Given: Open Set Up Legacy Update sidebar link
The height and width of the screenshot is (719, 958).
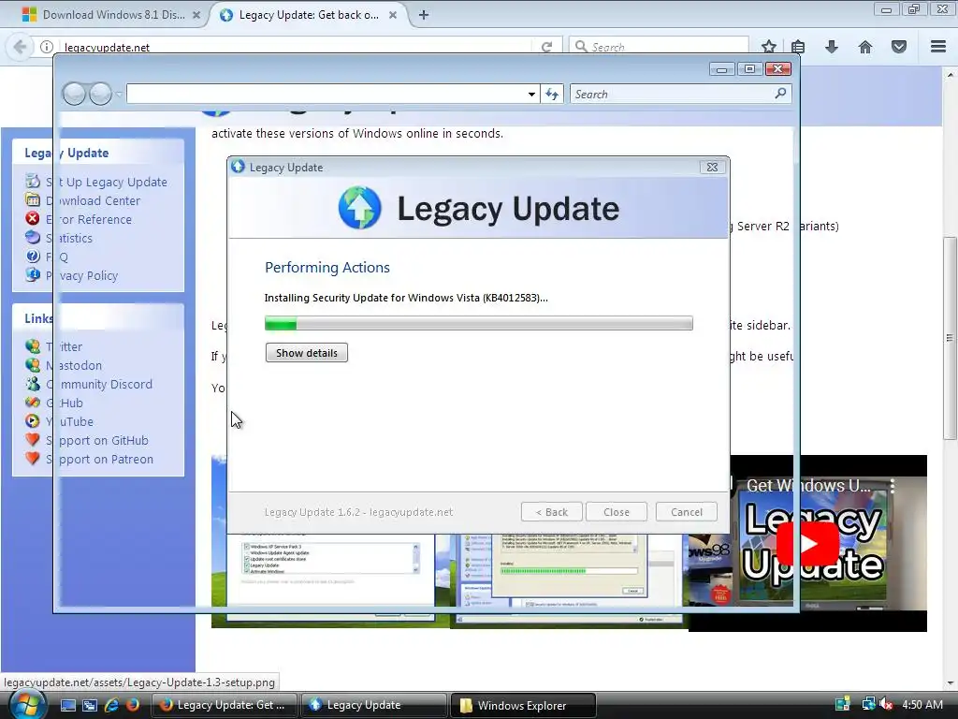Looking at the screenshot, I should (x=106, y=182).
